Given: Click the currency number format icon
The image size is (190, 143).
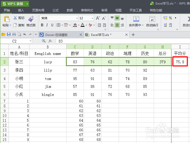Looking at the screenshot, I should pos(165,18).
